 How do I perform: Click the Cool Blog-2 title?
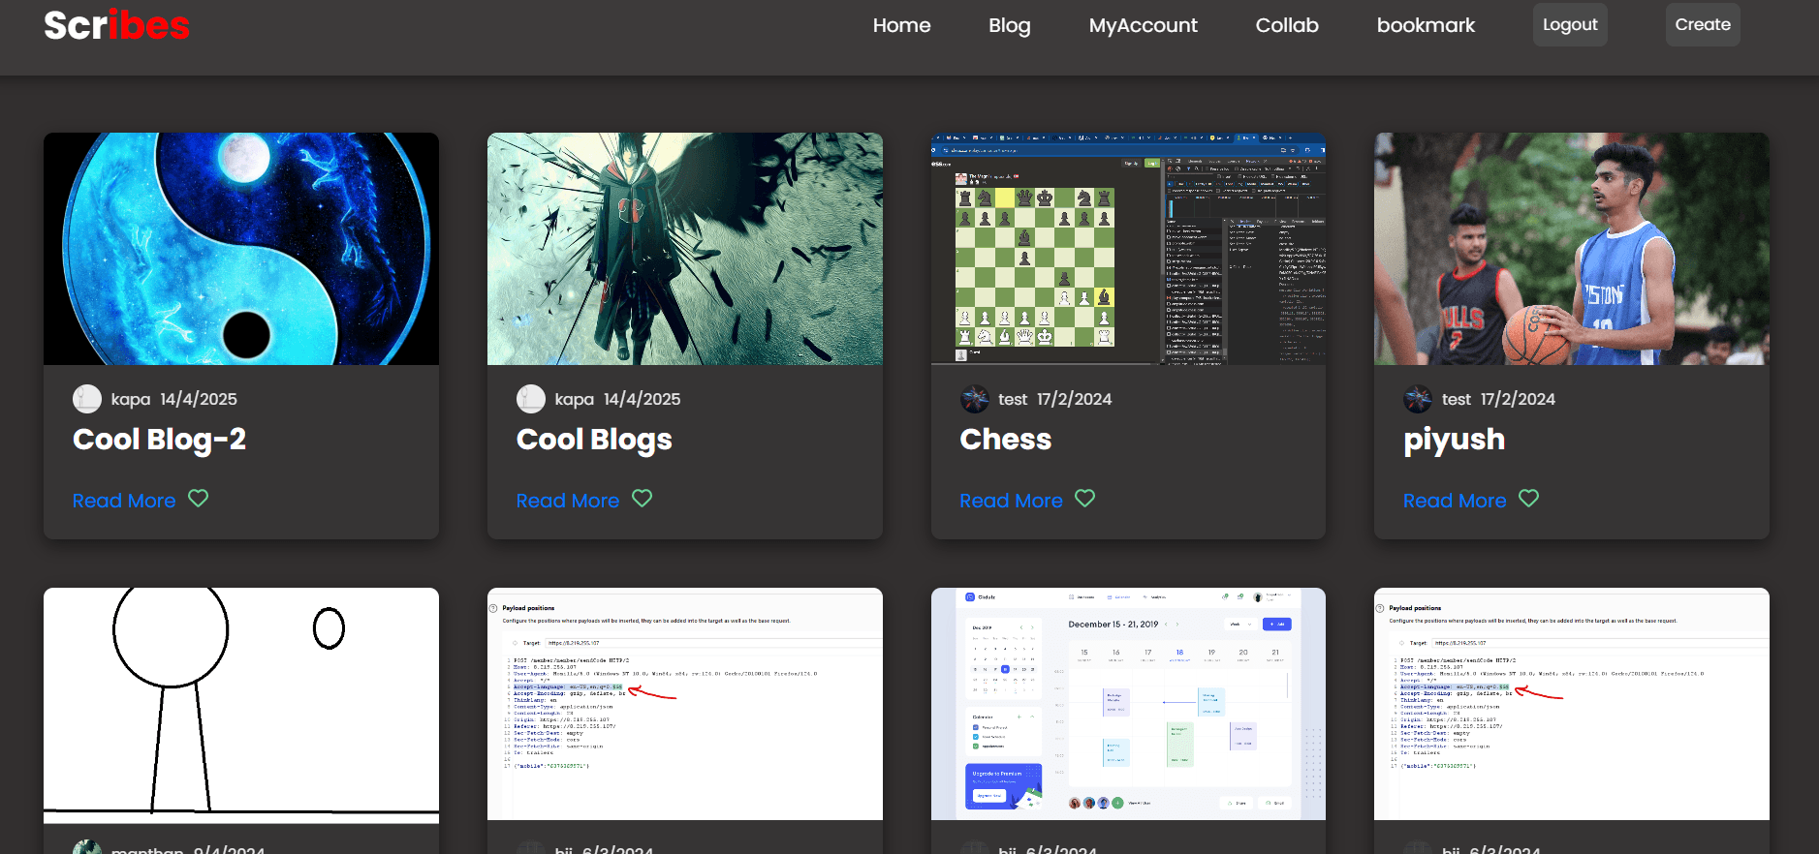tap(159, 440)
